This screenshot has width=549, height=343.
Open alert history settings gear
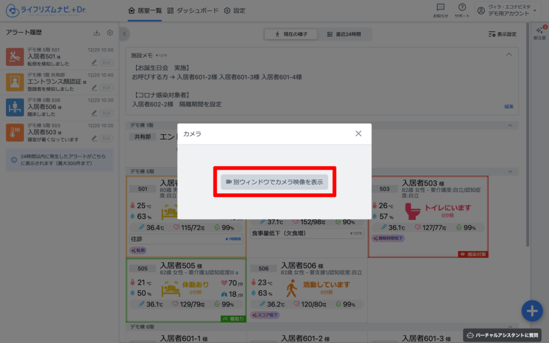[x=110, y=33]
